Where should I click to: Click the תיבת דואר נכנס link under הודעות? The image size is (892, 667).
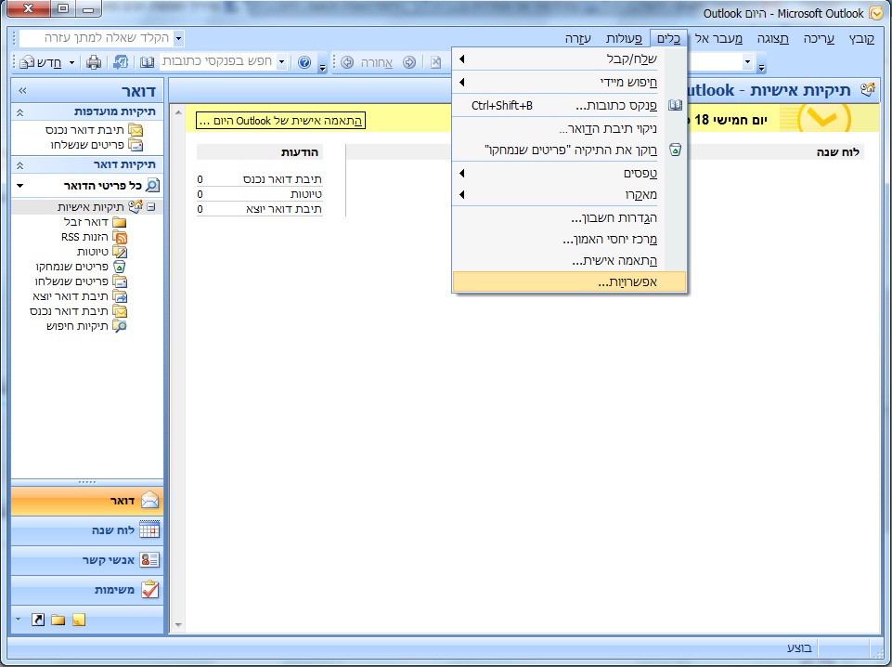click(282, 179)
